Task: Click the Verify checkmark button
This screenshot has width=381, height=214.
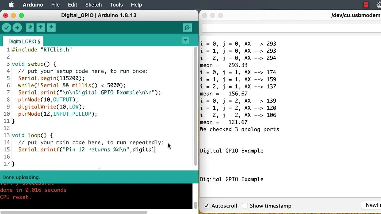Action: tap(6, 28)
